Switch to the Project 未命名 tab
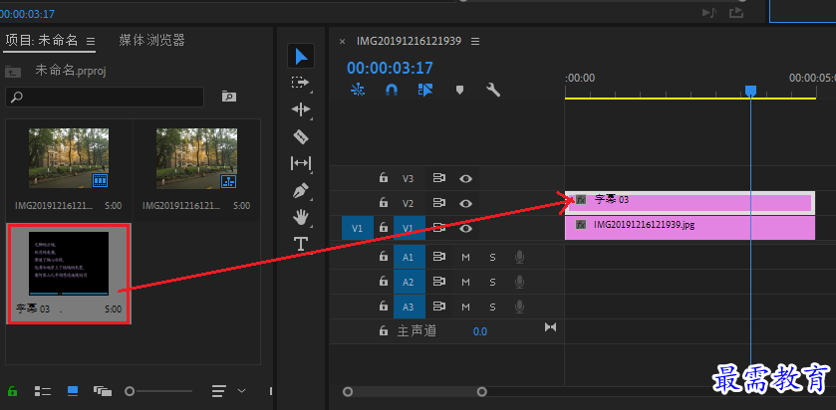Screen dimensions: 836x410 [42, 41]
